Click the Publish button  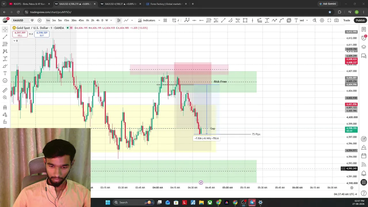pyautogui.click(x=360, y=20)
